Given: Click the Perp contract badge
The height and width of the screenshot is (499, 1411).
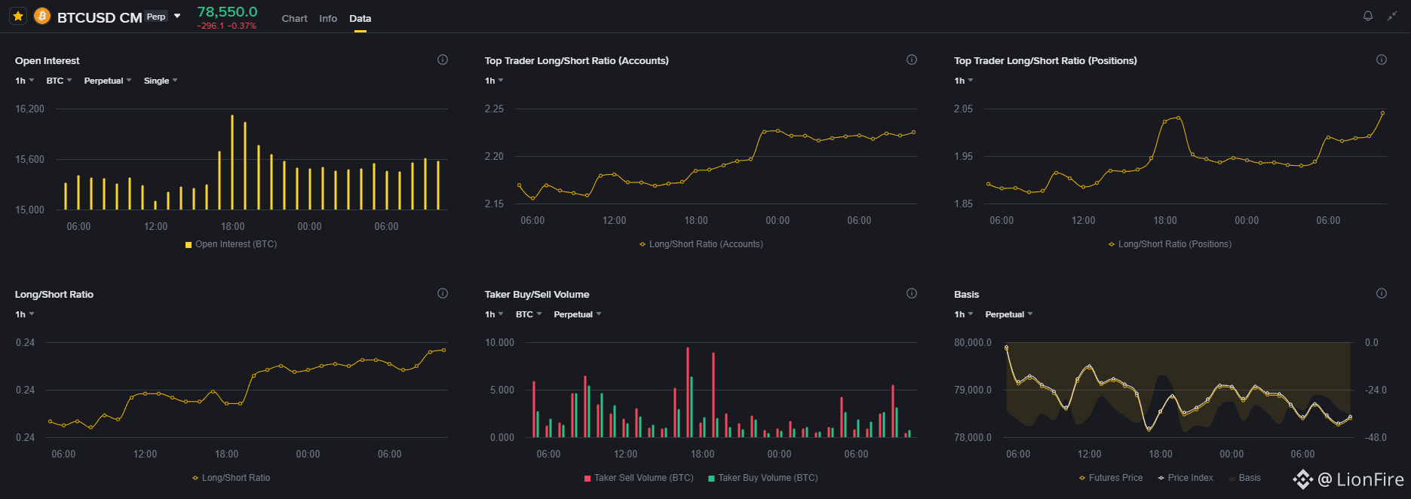Looking at the screenshot, I should click(156, 17).
